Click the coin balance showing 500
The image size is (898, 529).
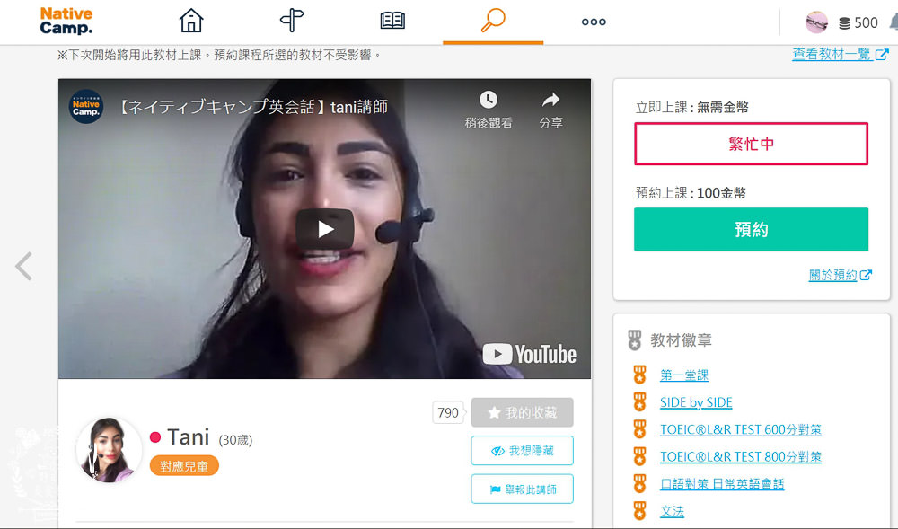coord(858,23)
